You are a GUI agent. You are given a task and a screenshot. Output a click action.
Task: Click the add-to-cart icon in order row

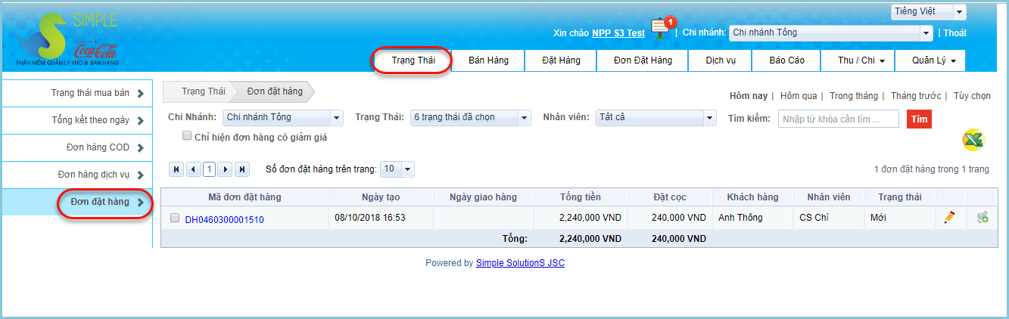[982, 218]
